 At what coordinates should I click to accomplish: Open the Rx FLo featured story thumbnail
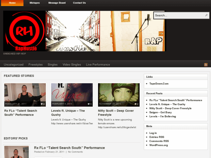[25, 95]
